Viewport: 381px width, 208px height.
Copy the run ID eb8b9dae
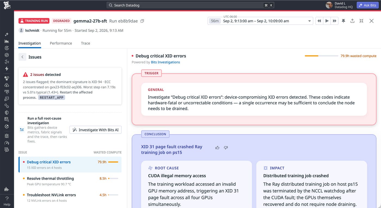pyautogui.click(x=142, y=21)
